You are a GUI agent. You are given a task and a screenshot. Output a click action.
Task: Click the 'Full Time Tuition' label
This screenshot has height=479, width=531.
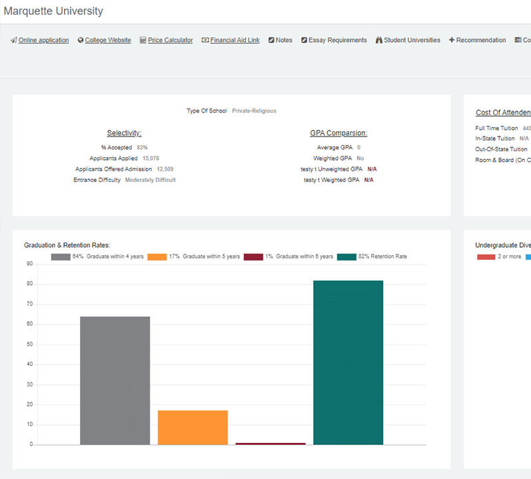point(496,129)
